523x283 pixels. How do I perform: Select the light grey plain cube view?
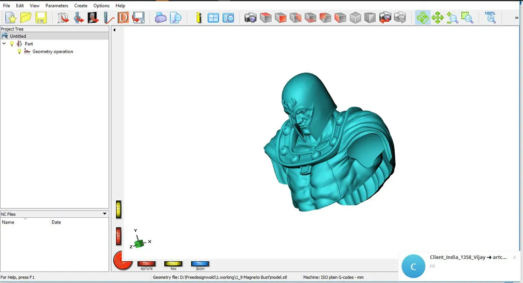pyautogui.click(x=355, y=17)
